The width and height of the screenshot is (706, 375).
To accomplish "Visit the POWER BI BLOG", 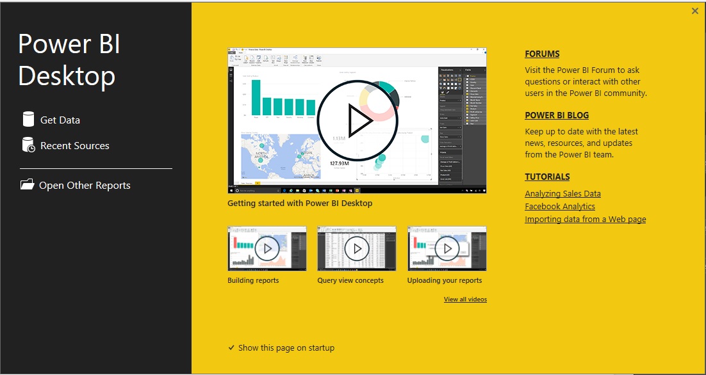I will point(557,115).
